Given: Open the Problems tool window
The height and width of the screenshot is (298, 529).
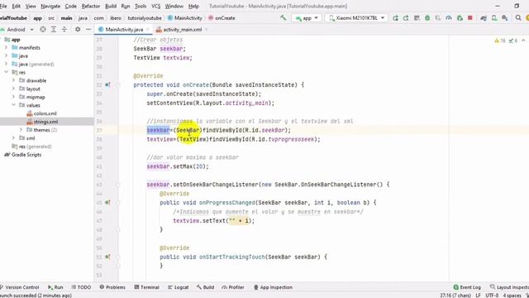Looking at the screenshot, I should point(112,287).
